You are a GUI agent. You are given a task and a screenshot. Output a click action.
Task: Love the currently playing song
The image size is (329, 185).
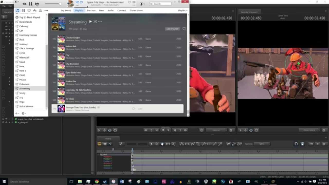(129, 2)
